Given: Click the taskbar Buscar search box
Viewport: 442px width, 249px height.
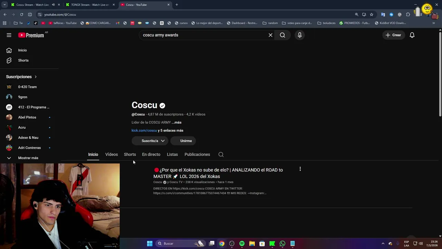Looking at the screenshot, I should [x=181, y=243].
